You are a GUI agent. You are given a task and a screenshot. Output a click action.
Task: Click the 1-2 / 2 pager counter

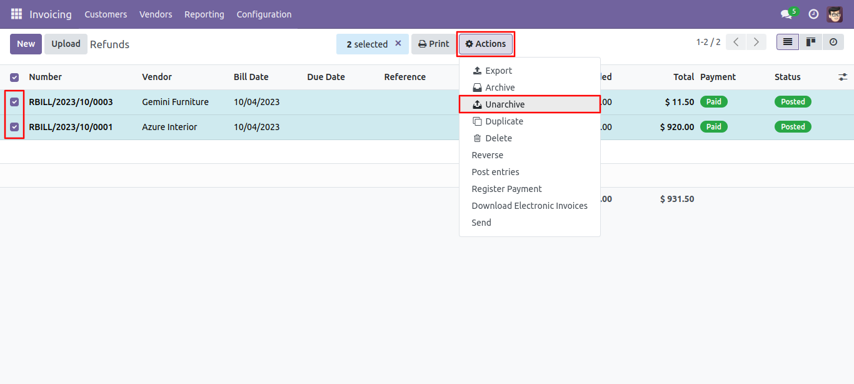tap(708, 42)
